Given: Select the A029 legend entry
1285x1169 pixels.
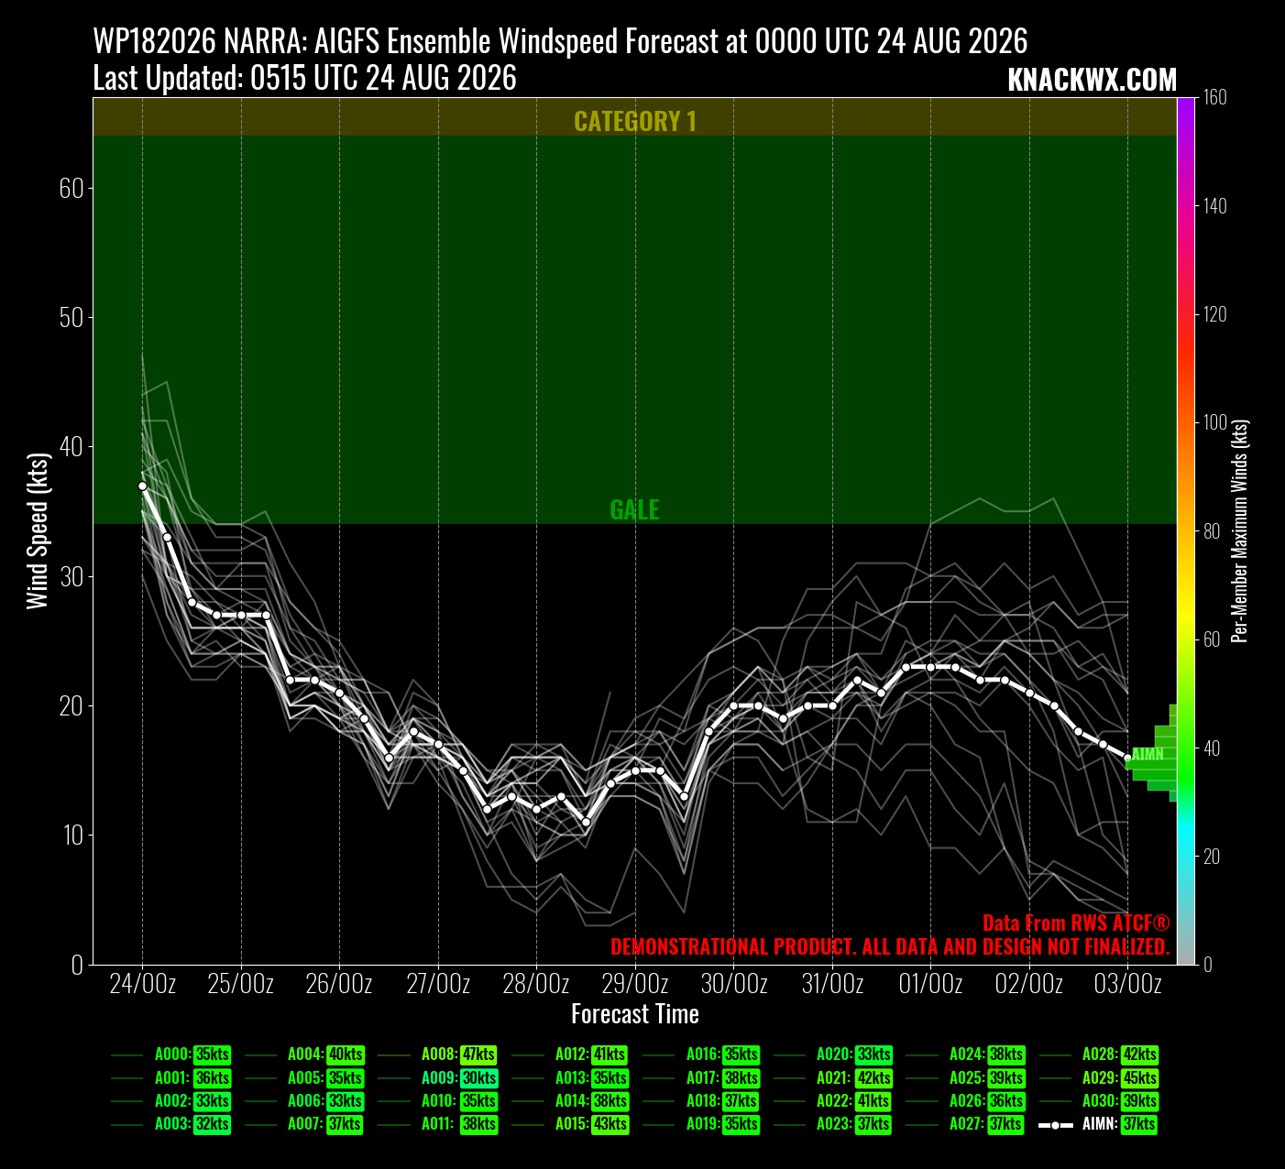Looking at the screenshot, I should (x=1099, y=1078).
